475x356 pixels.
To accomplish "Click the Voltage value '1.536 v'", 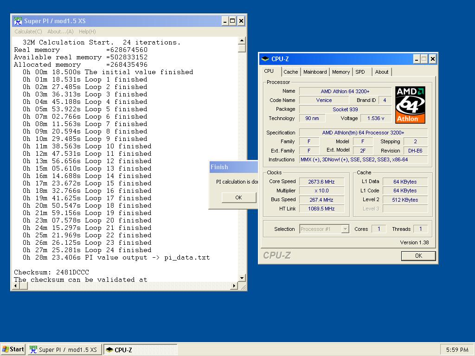I will [376, 118].
